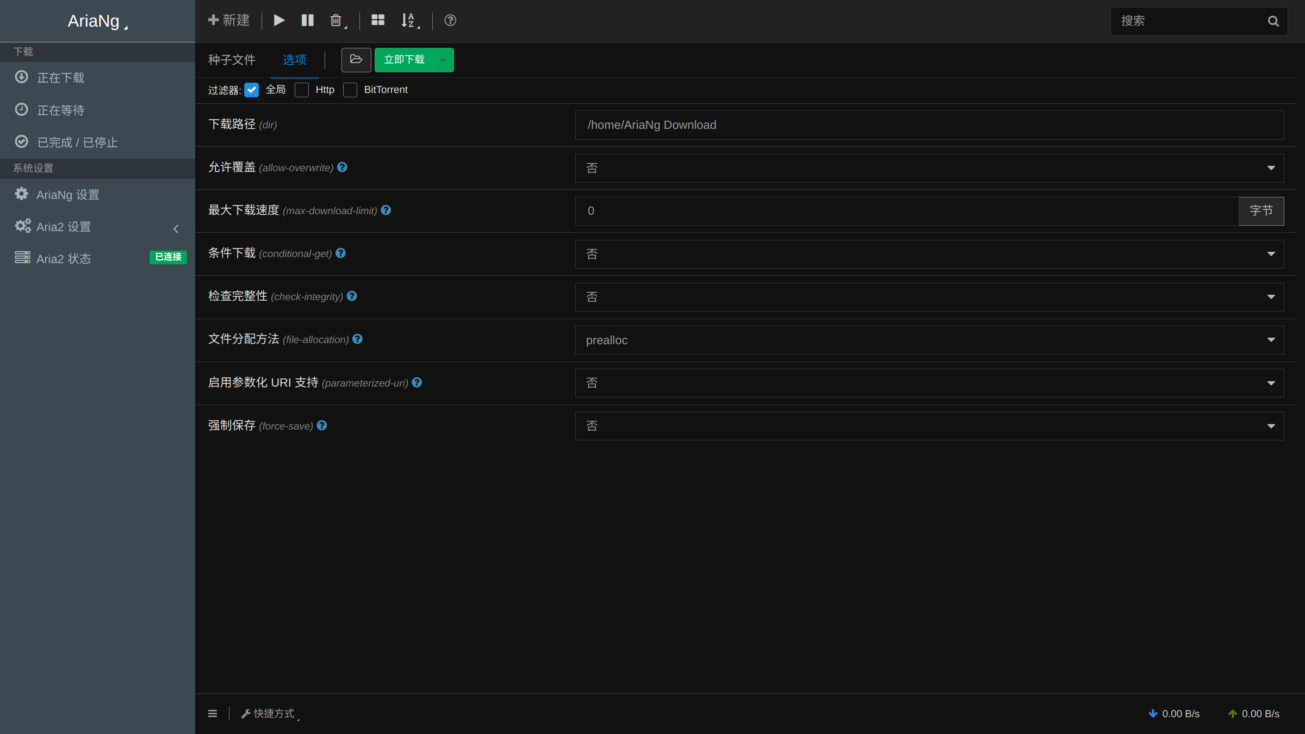1305x734 pixels.
Task: Open the 立即下载 dropdown arrow
Action: [x=444, y=60]
